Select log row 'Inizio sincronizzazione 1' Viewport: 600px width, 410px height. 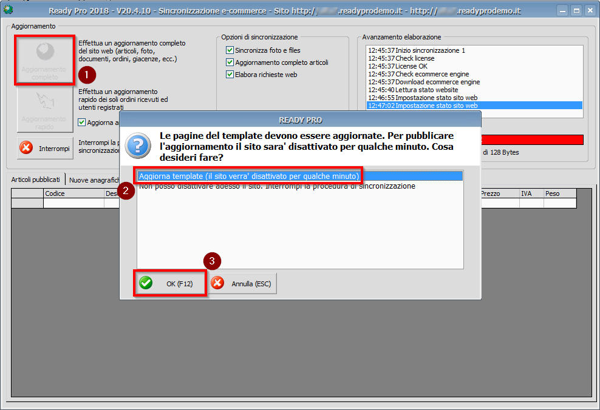pos(474,50)
